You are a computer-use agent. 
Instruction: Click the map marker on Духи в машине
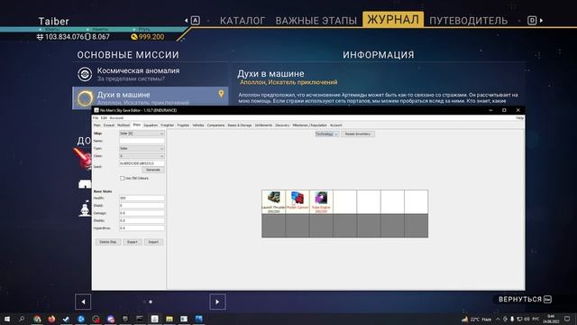(221, 94)
